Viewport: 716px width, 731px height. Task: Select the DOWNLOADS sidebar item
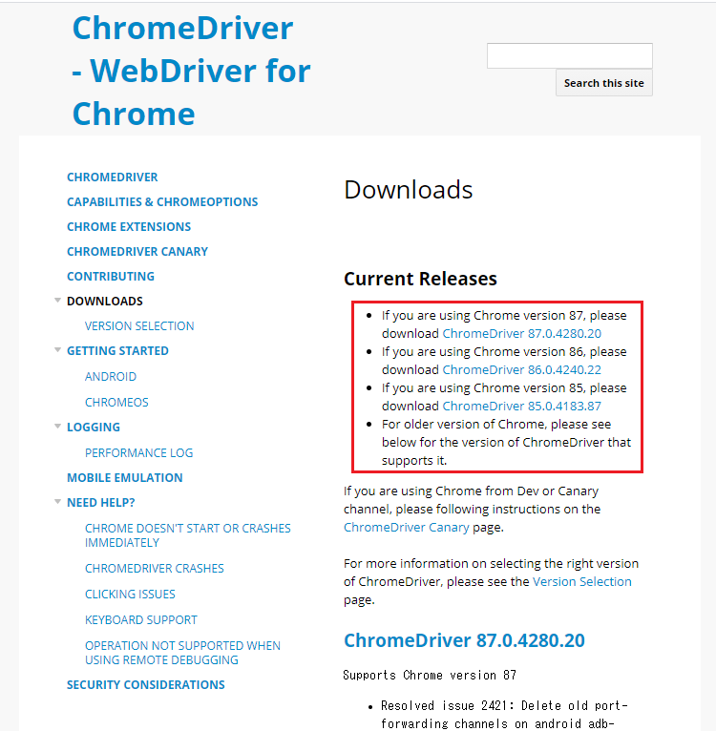click(x=105, y=302)
